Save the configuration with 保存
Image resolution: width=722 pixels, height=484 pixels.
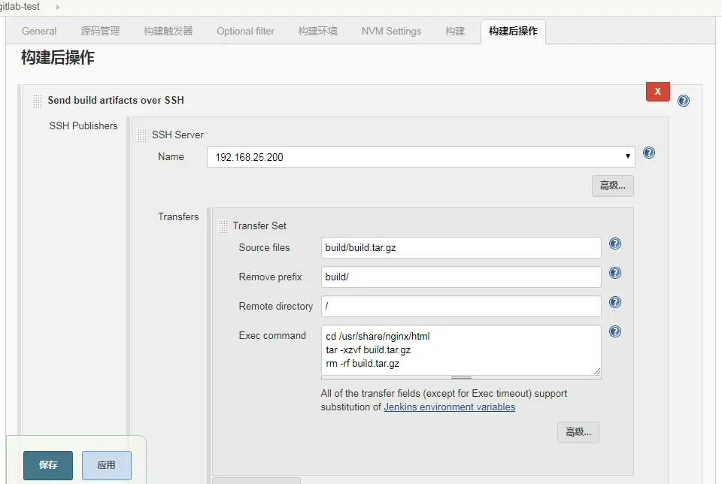tap(47, 465)
